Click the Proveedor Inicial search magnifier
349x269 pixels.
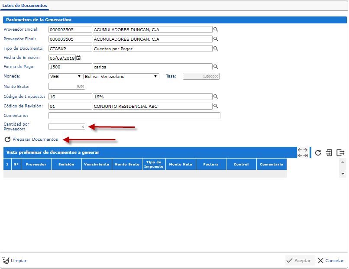[216, 29]
